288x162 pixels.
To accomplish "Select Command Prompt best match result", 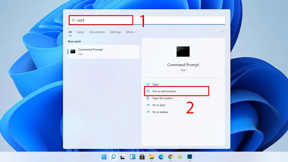I will (104, 51).
